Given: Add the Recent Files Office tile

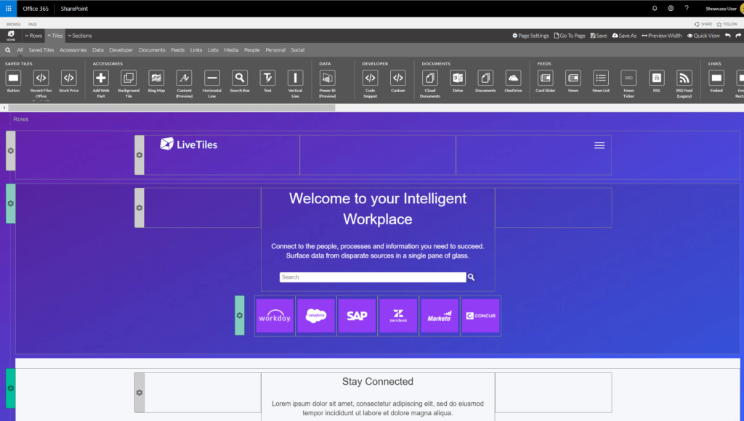Looking at the screenshot, I should pos(41,78).
